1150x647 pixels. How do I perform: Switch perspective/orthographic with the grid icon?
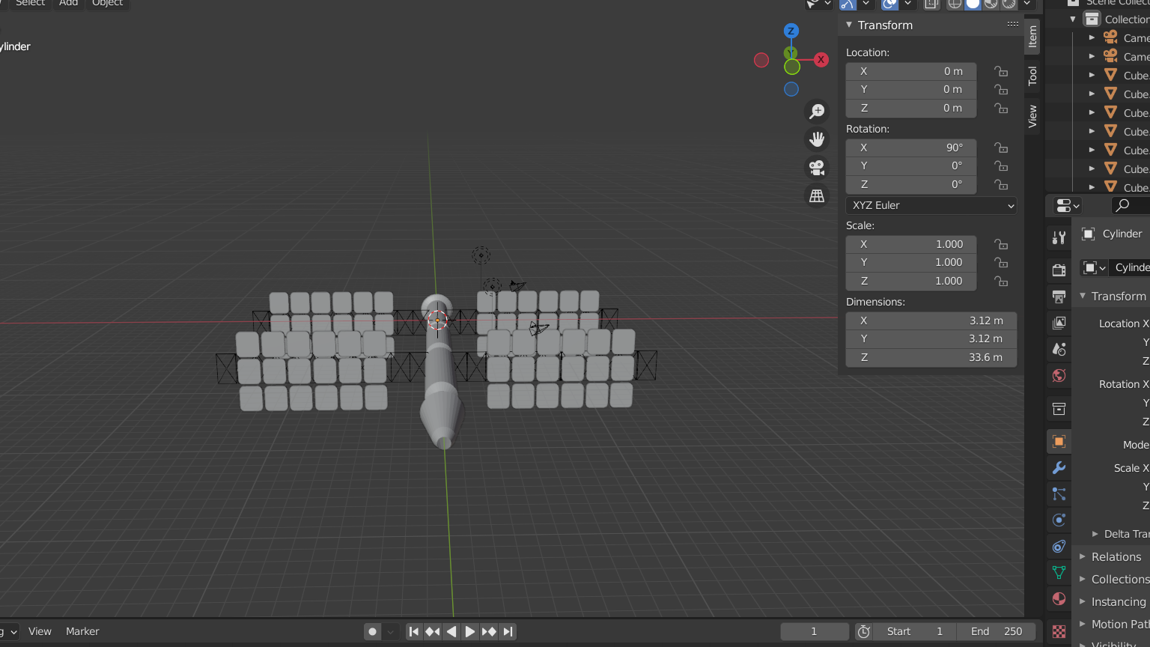[x=817, y=196]
